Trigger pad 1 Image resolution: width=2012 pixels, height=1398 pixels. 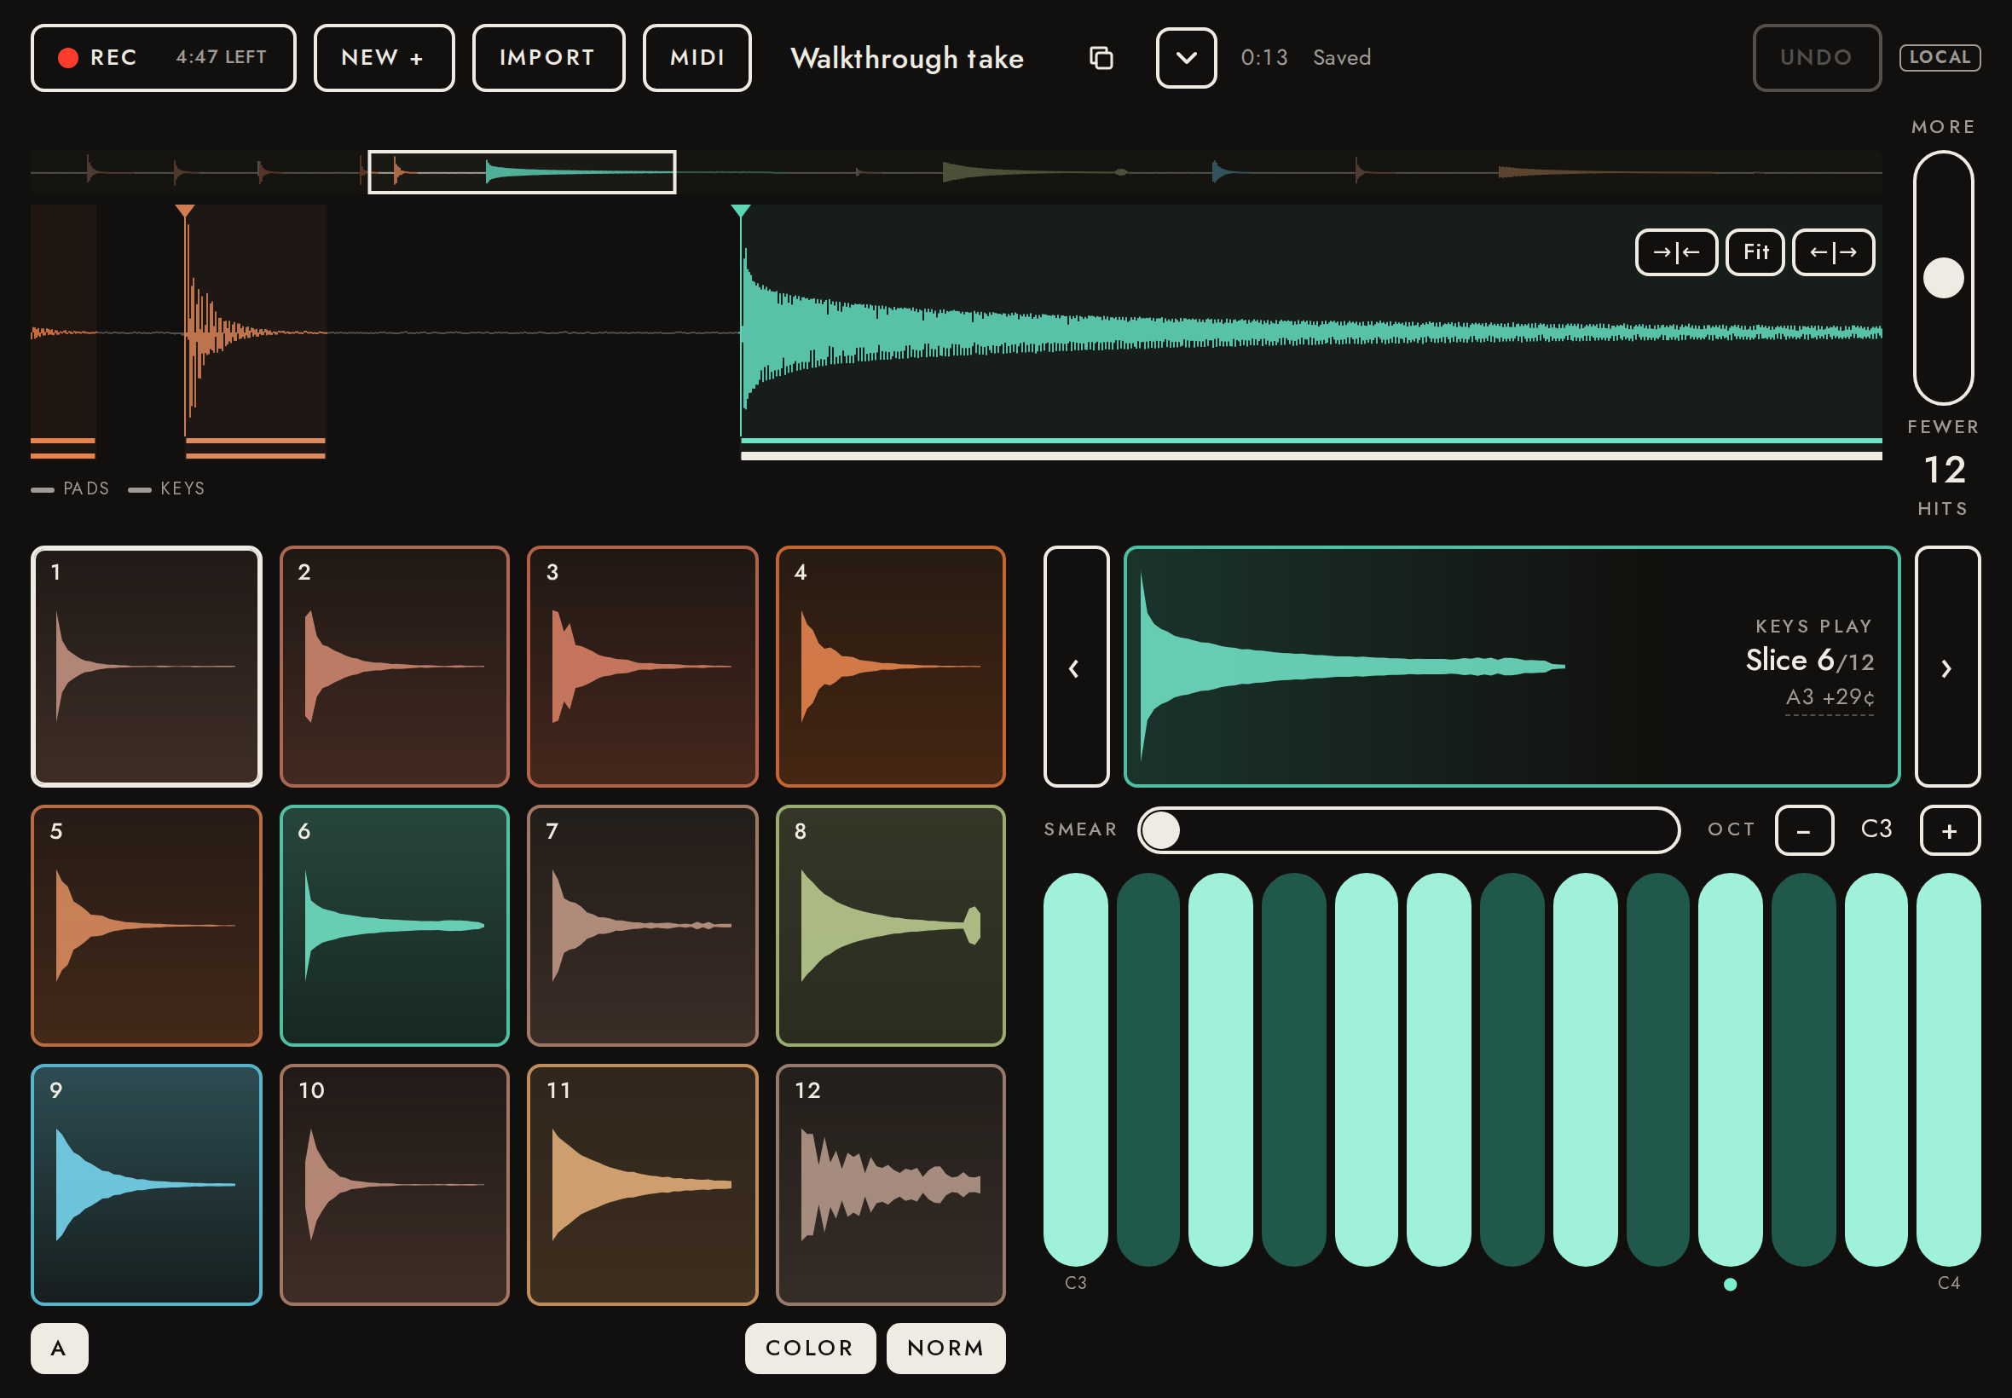(147, 667)
